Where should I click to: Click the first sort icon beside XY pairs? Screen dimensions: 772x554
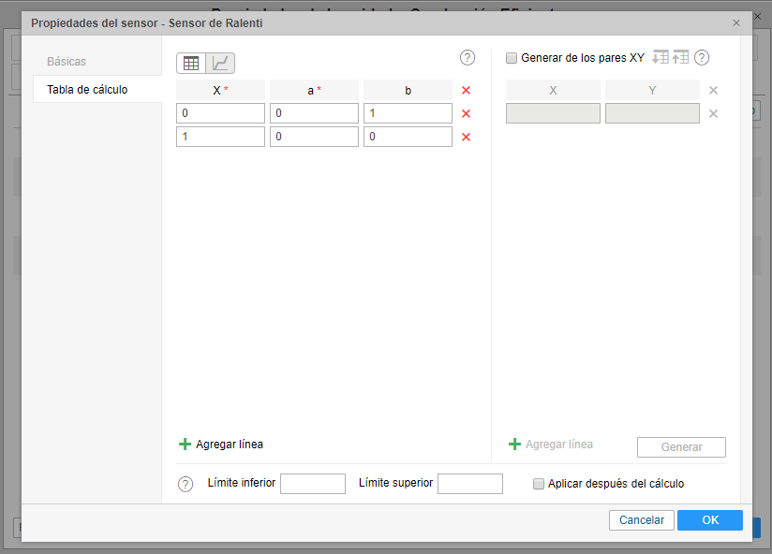tap(660, 58)
